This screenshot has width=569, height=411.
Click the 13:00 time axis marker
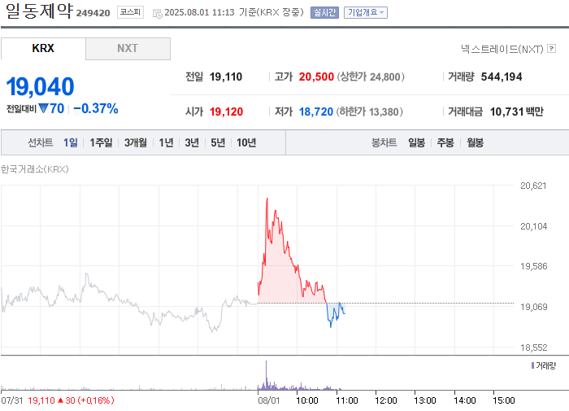click(425, 400)
